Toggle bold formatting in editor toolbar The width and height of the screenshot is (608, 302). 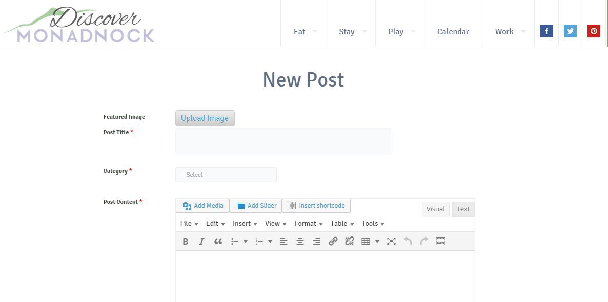(x=186, y=241)
